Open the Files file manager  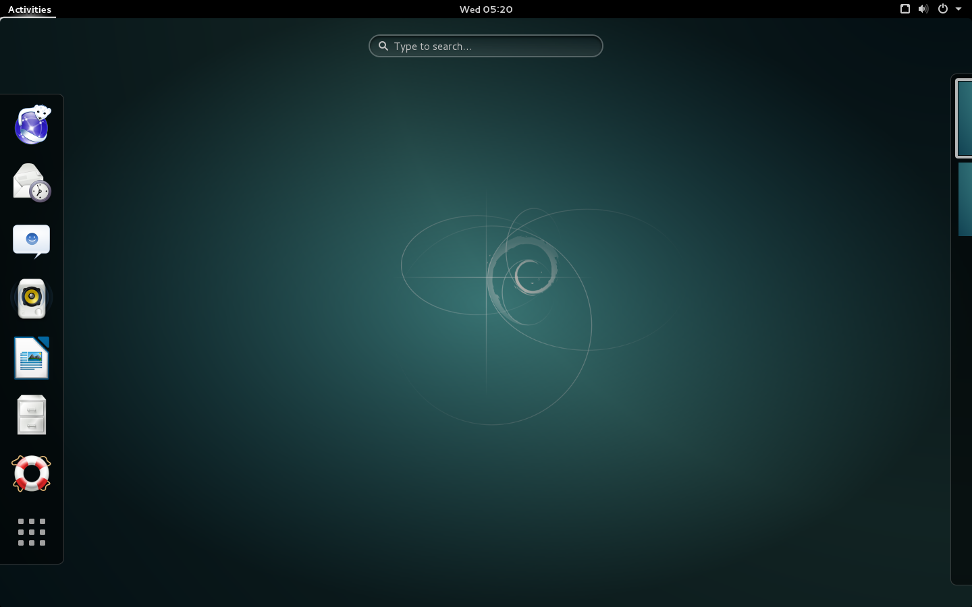(31, 415)
